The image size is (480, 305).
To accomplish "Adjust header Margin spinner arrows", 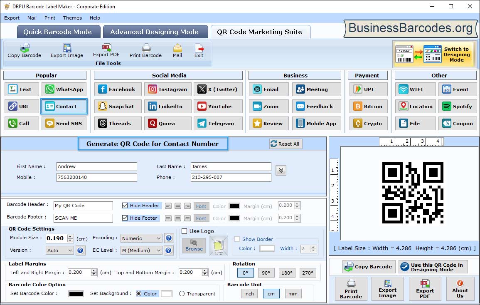I will coord(297,206).
